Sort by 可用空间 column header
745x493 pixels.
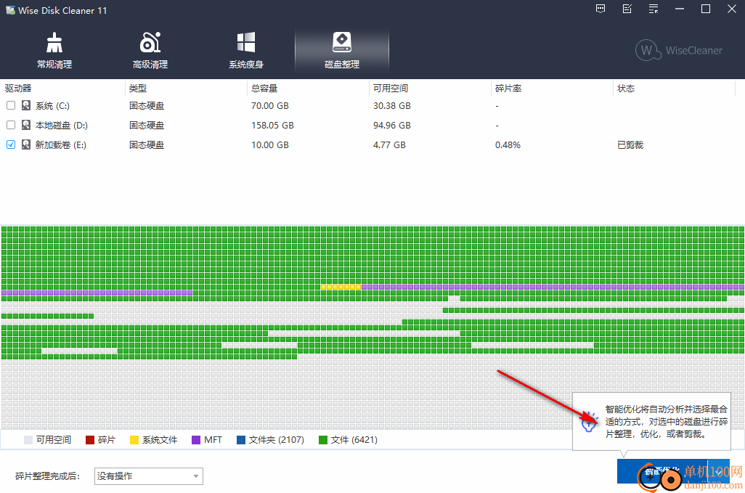pos(430,89)
